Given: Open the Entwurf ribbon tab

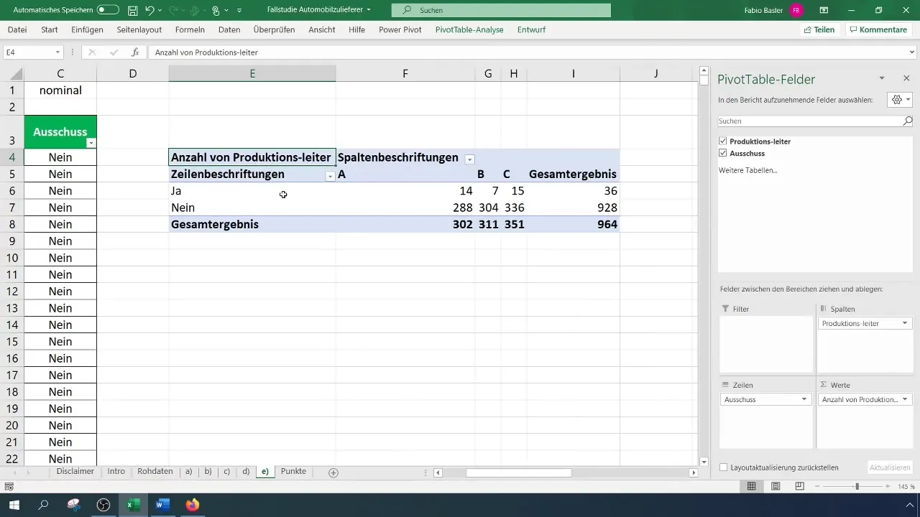Looking at the screenshot, I should [x=530, y=30].
